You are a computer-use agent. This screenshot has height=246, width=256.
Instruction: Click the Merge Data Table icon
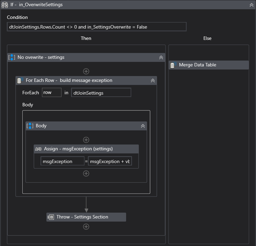tap(173, 65)
